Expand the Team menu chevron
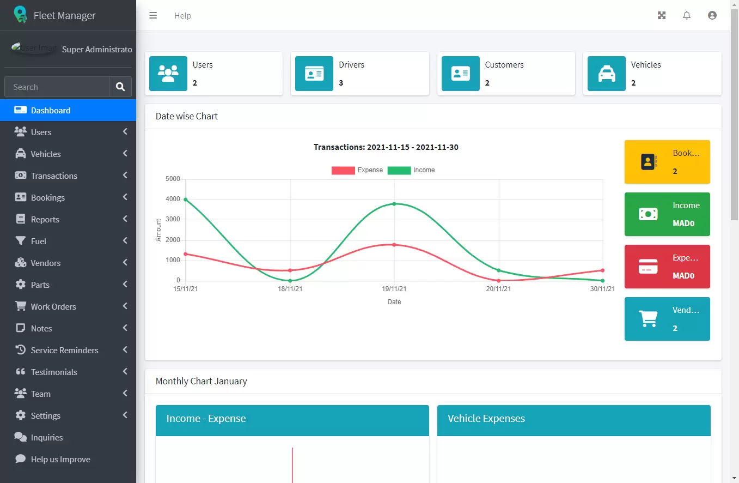 [x=125, y=394]
